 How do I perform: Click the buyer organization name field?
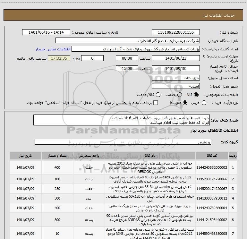click(127, 41)
